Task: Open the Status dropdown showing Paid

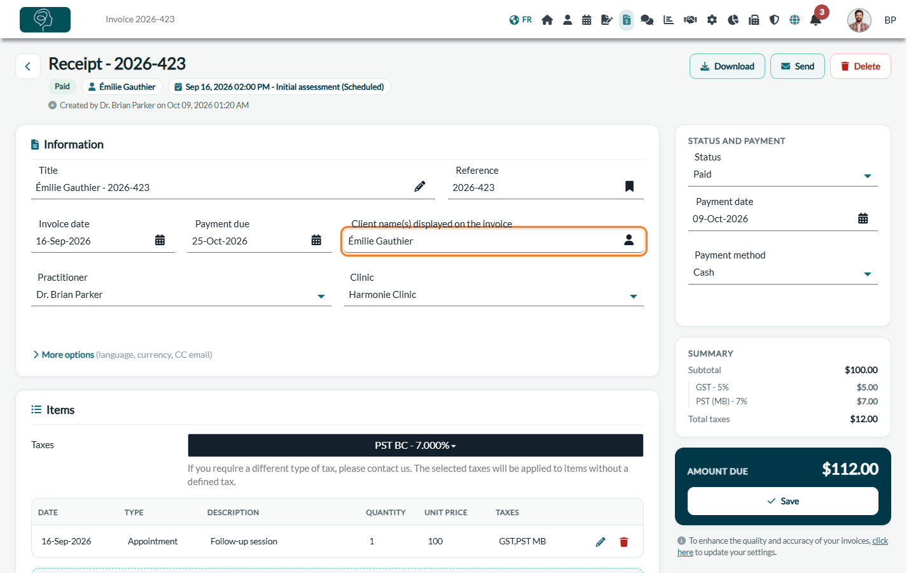Action: (x=782, y=174)
